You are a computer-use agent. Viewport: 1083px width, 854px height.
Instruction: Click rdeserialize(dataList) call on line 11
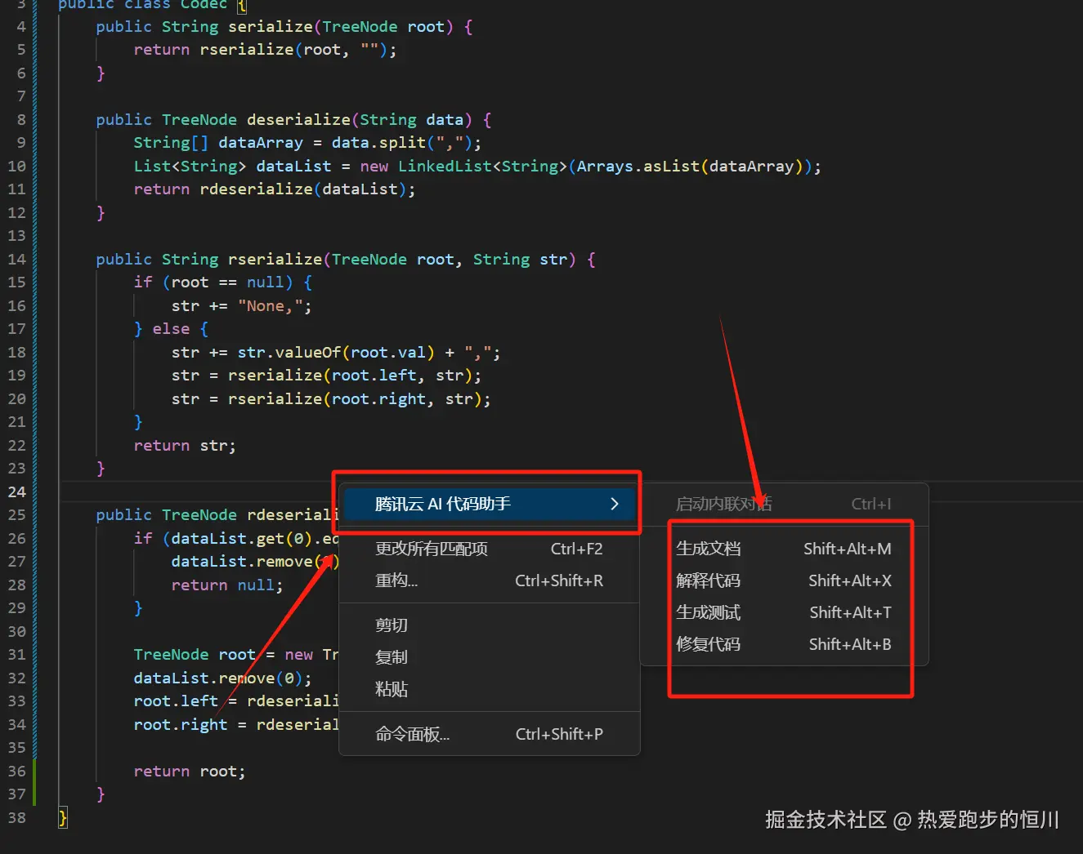click(x=303, y=189)
